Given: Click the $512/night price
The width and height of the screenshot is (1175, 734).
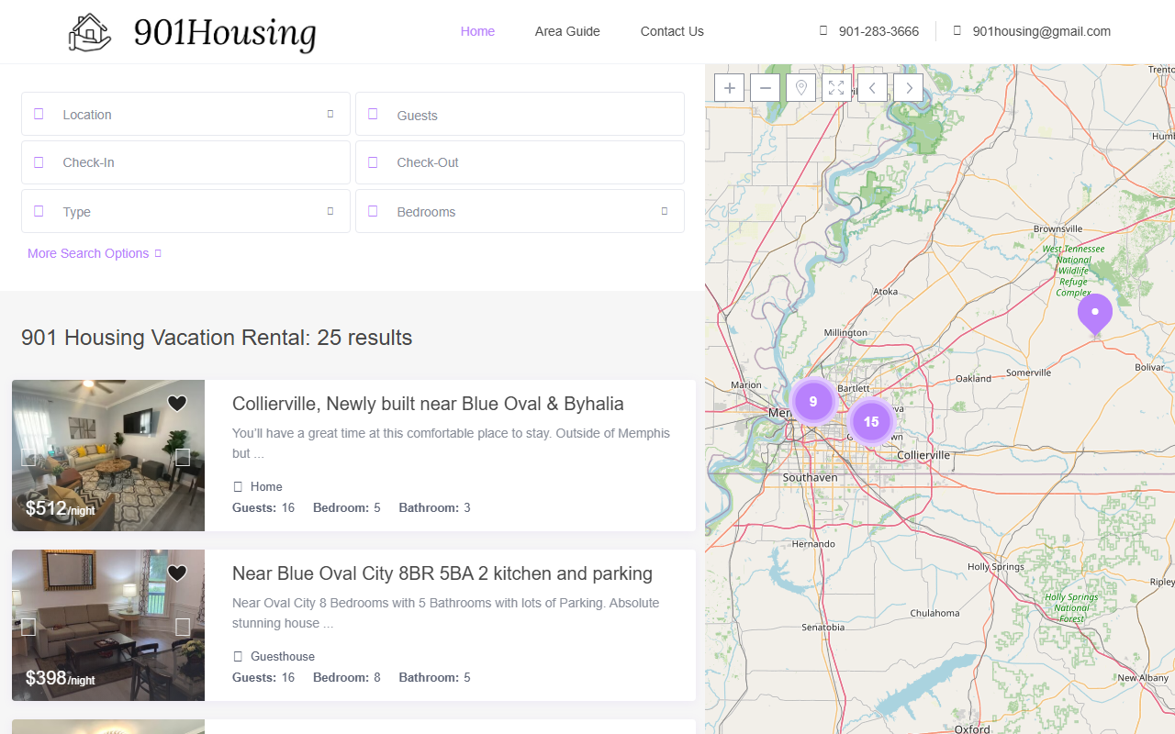Looking at the screenshot, I should tap(60, 508).
